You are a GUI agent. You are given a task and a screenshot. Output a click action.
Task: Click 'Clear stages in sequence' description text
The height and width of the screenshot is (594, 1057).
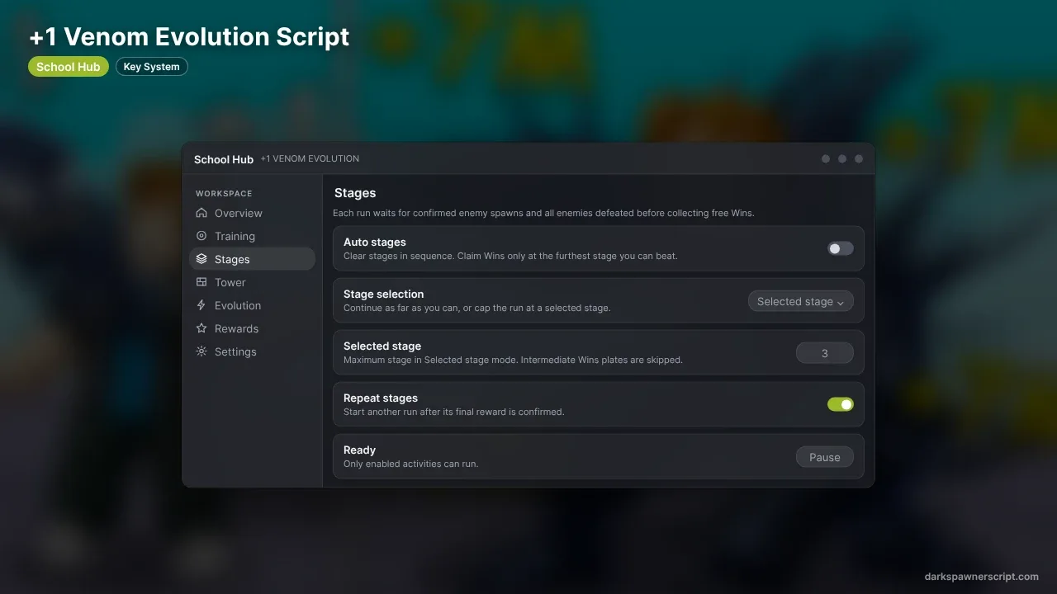(510, 256)
